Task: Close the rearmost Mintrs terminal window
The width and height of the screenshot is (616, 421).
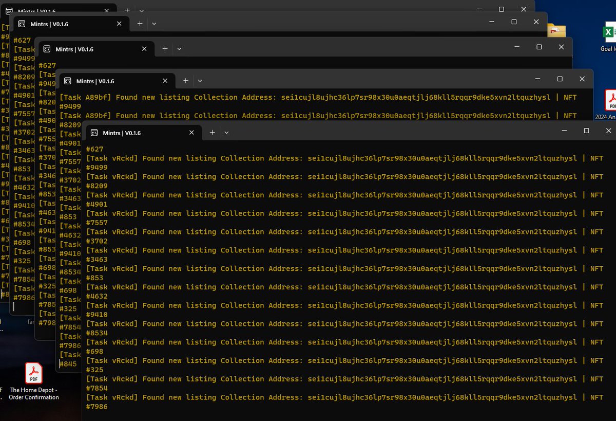Action: pos(524,9)
